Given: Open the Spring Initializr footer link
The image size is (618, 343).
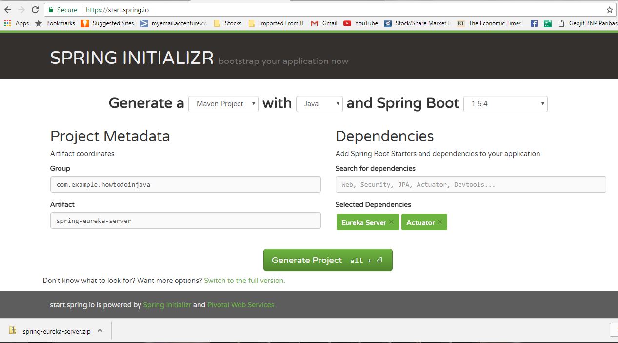Looking at the screenshot, I should point(167,305).
